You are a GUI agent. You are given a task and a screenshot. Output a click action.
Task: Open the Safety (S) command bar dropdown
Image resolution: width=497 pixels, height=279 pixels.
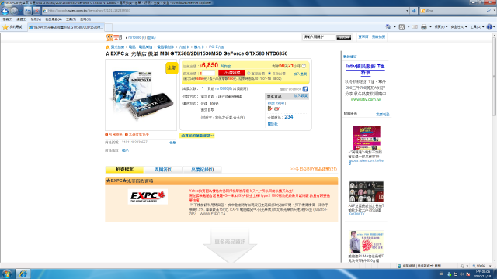[459, 27]
